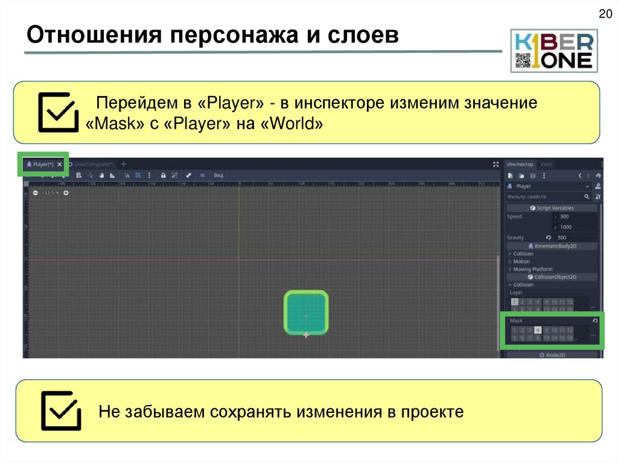Viewport: 618px width, 463px height.
Task: Add a new scene with plus tab
Action: pyautogui.click(x=123, y=164)
